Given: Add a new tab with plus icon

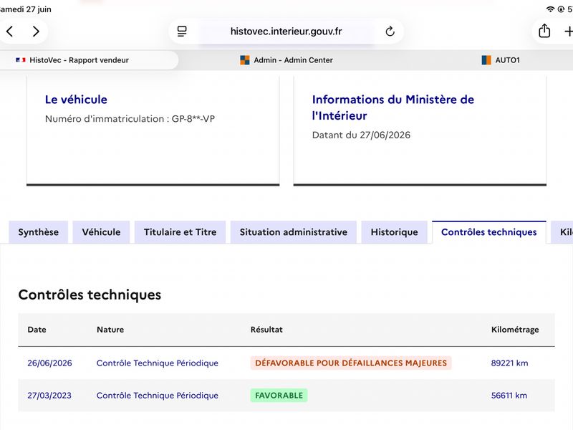Looking at the screenshot, I should 569,32.
